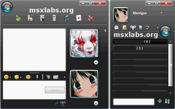Viewport: 175px width, 109px height.
Task: Block this contact with red X icon
Action: [91, 18]
